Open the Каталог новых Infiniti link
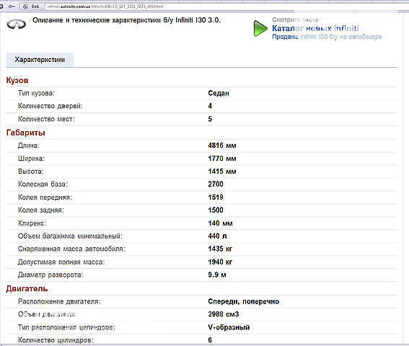 315,28
